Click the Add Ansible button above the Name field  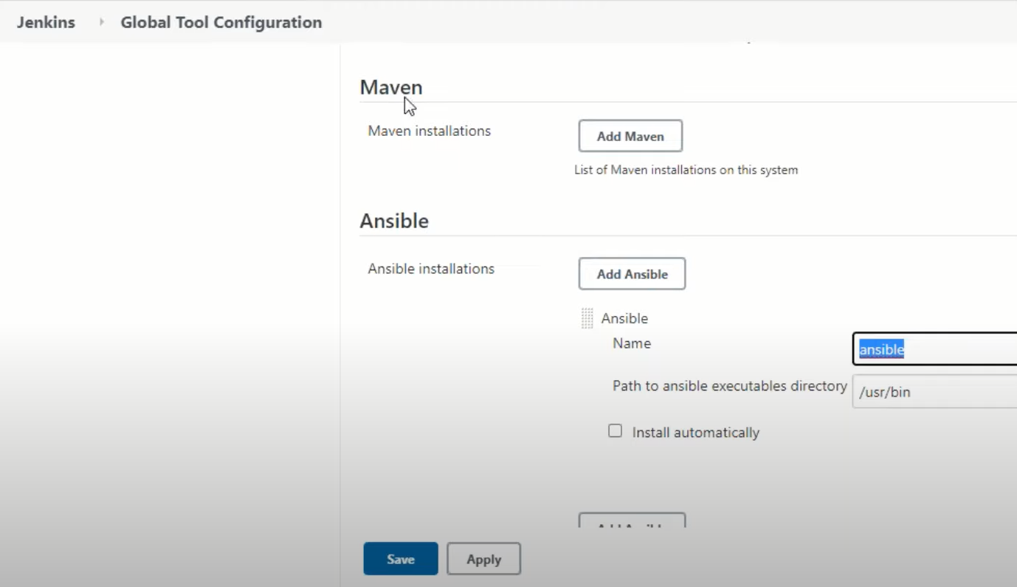632,274
